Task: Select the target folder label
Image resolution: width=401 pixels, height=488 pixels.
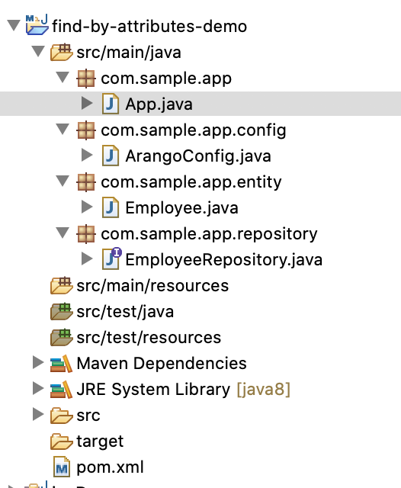Action: coord(100,441)
